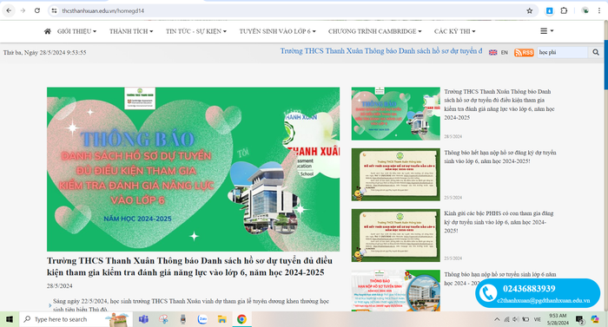Image resolution: width=608 pixels, height=327 pixels.
Task: Open the Snipping Tool icon in taskbar
Action: 163,319
